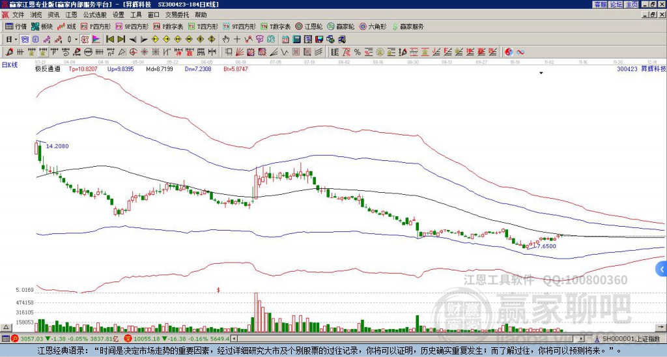Click the right arrow beside the volume bars
The height and width of the screenshot is (357, 667).
point(662,327)
